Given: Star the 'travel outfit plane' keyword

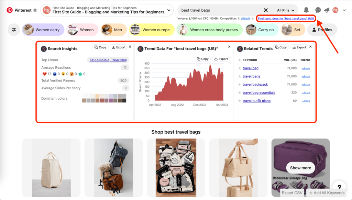Looking at the screenshot, I should coord(240,101).
